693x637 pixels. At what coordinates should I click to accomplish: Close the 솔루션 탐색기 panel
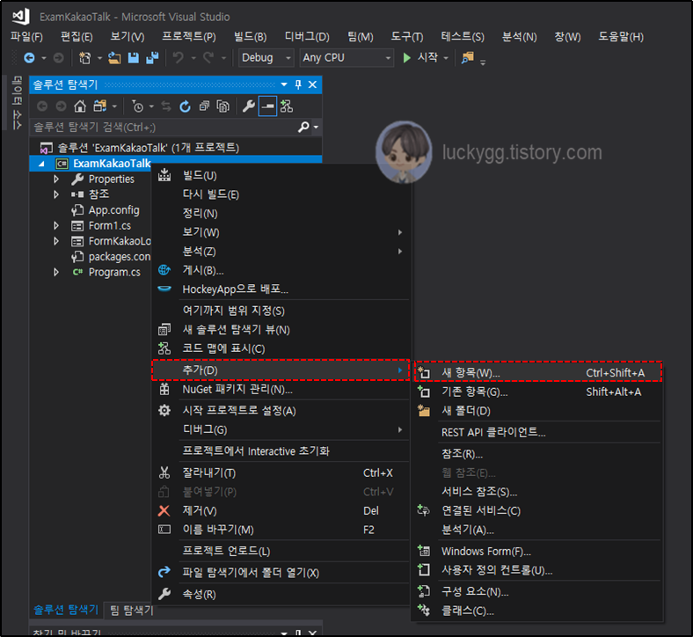(x=312, y=84)
